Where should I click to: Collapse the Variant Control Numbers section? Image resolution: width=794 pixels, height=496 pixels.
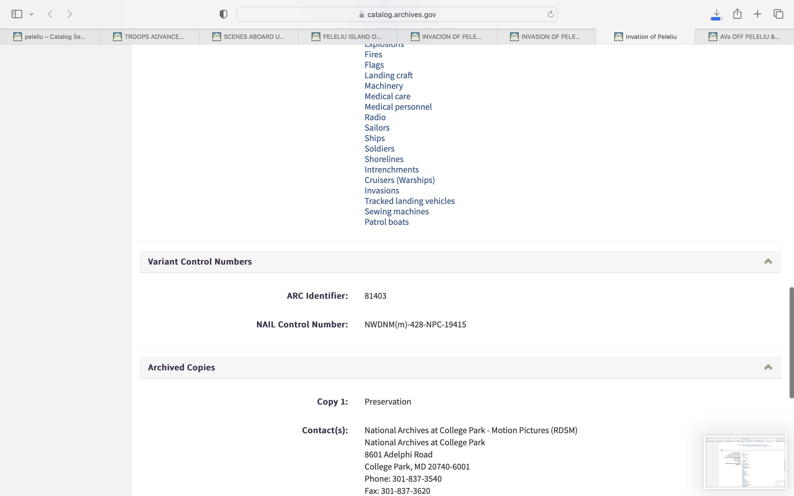click(x=768, y=262)
